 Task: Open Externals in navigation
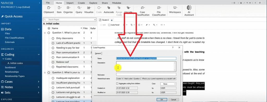click(10, 42)
